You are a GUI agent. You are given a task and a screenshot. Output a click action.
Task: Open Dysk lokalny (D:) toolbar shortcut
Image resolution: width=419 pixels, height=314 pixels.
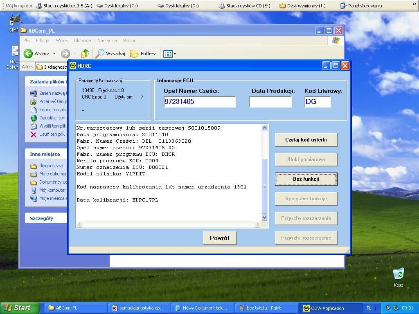[178, 6]
